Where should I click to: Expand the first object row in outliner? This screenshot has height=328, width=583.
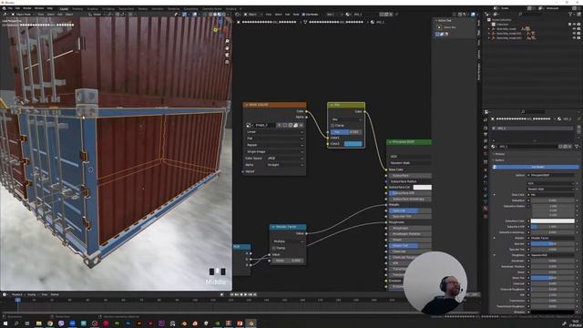(490, 28)
